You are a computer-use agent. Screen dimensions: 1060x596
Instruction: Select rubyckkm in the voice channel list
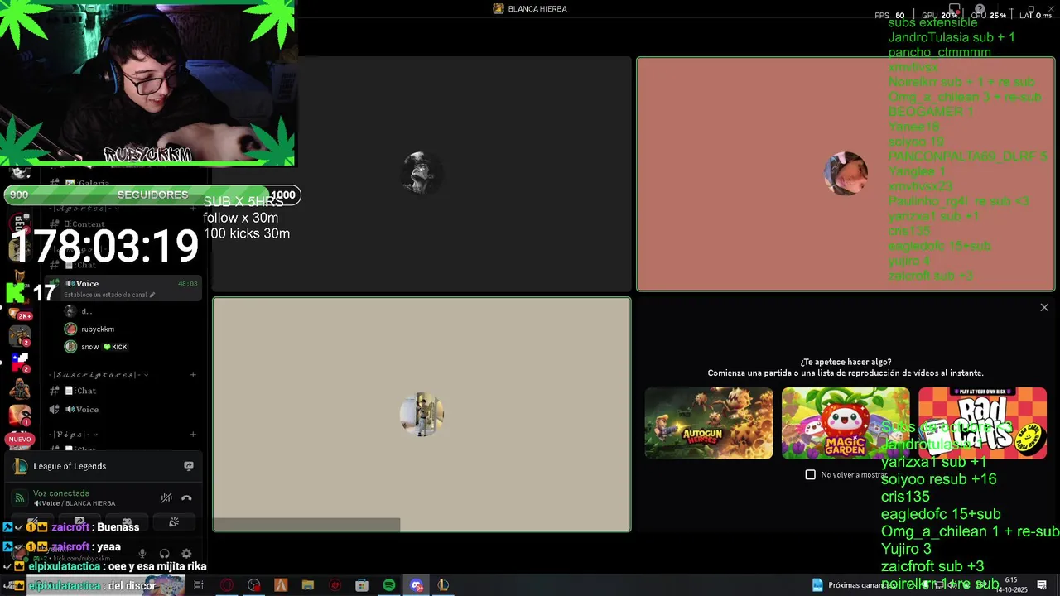pyautogui.click(x=98, y=329)
